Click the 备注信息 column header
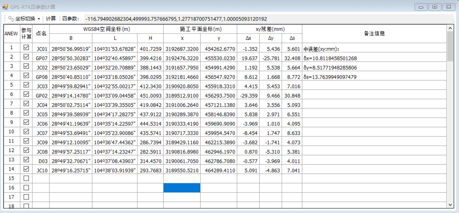459x213 pixels. [x=374, y=34]
